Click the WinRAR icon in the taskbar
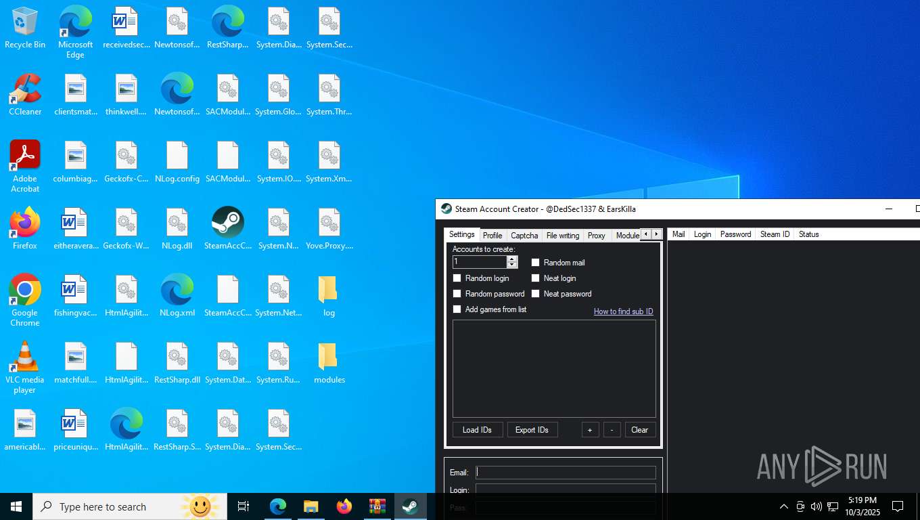 377,506
